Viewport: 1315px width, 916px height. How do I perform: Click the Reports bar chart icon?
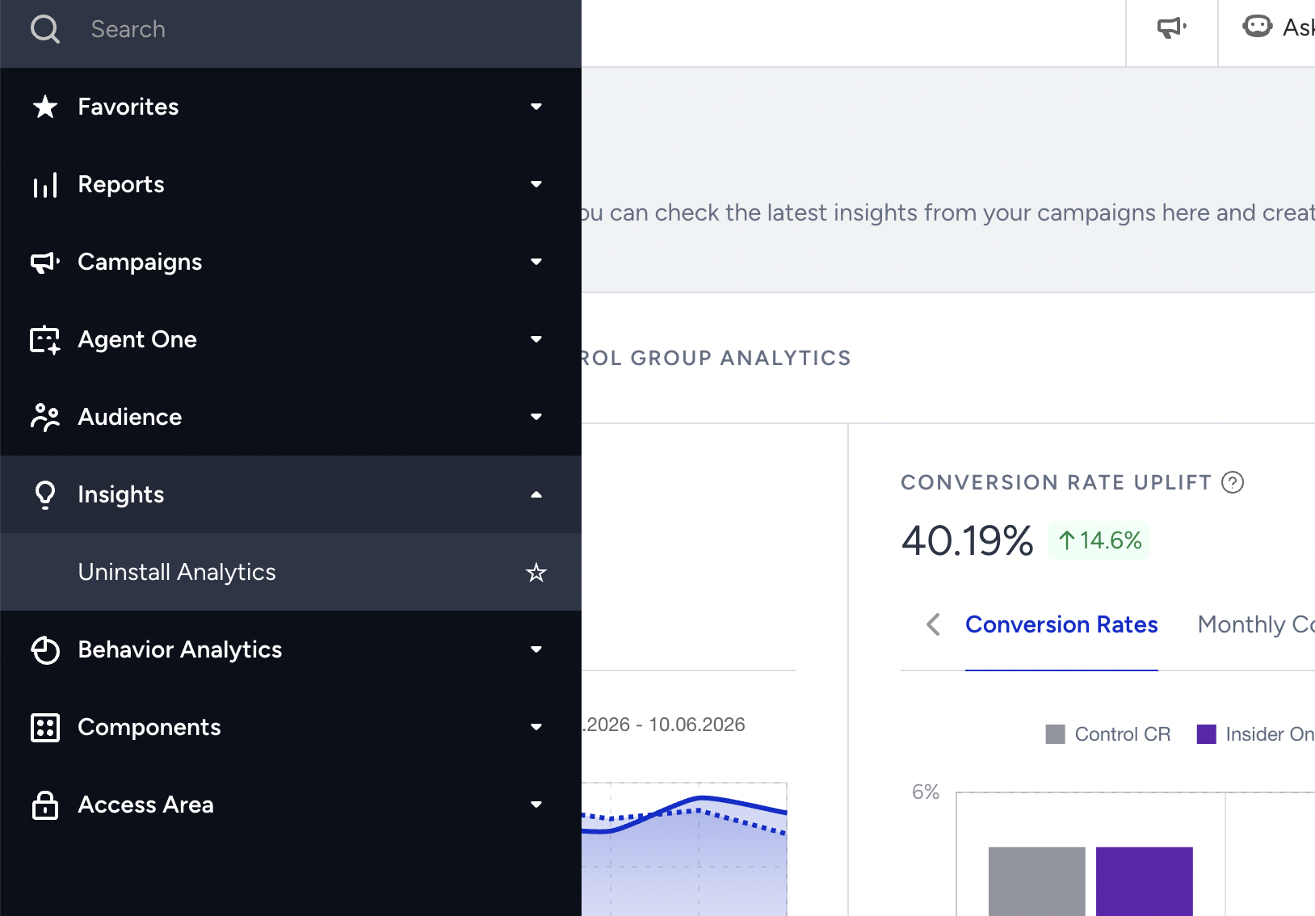coord(45,184)
